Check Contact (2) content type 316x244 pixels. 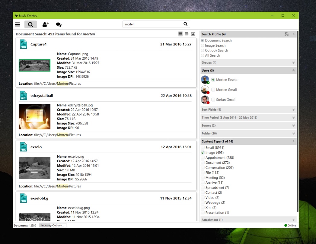[203, 193]
